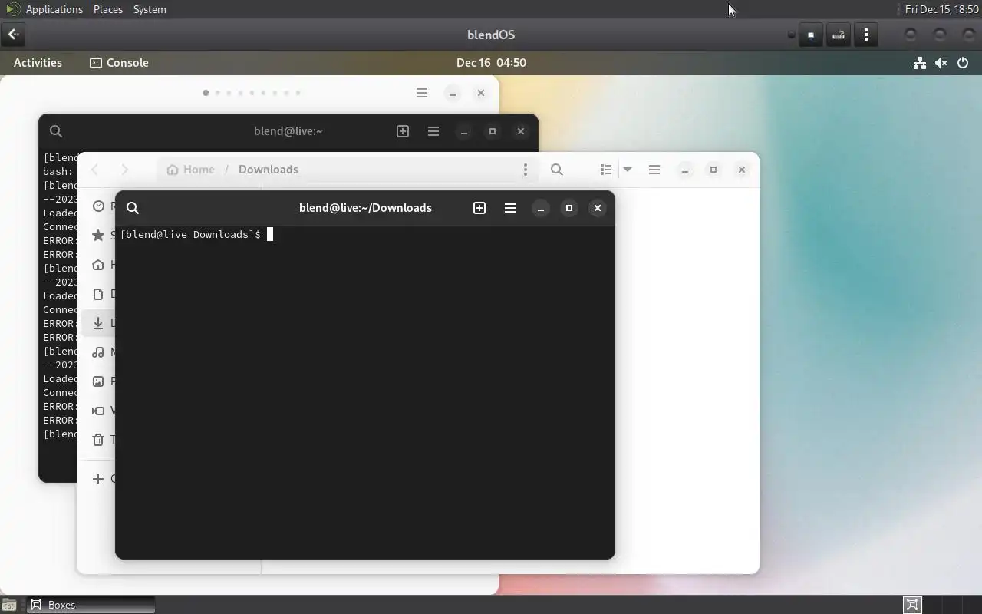982x614 pixels.
Task: Open Boxes keyboard shortcuts sender button
Action: tap(839, 35)
